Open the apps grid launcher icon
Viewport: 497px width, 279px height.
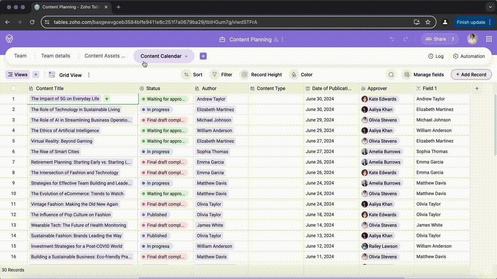point(489,39)
